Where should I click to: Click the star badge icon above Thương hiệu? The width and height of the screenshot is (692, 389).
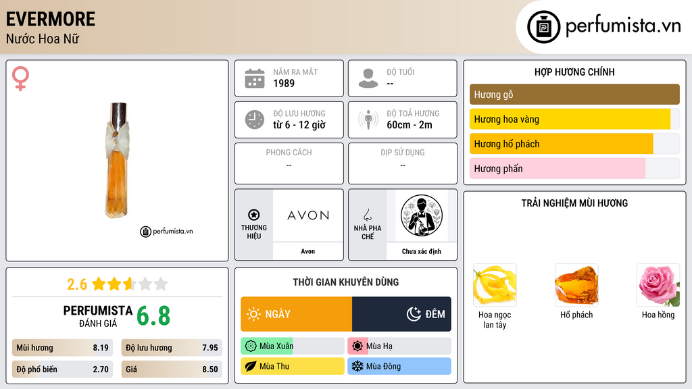tap(254, 215)
